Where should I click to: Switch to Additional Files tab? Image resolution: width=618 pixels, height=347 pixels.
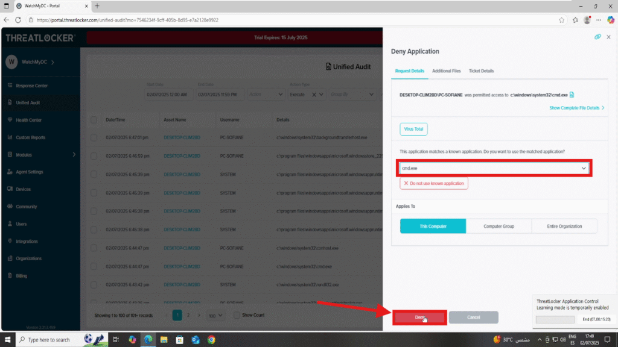(x=446, y=71)
